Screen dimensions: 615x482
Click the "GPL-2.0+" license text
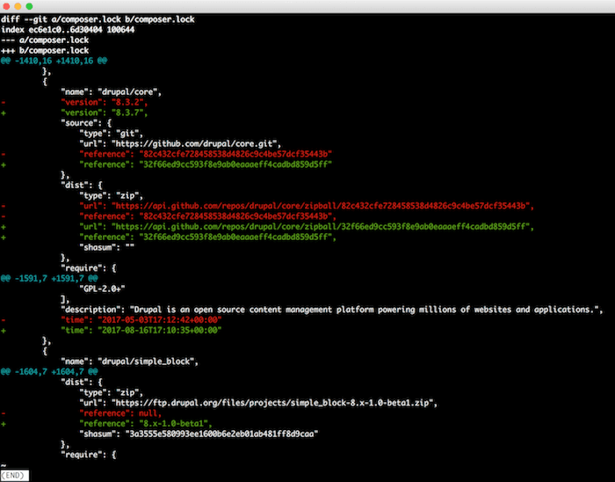102,288
